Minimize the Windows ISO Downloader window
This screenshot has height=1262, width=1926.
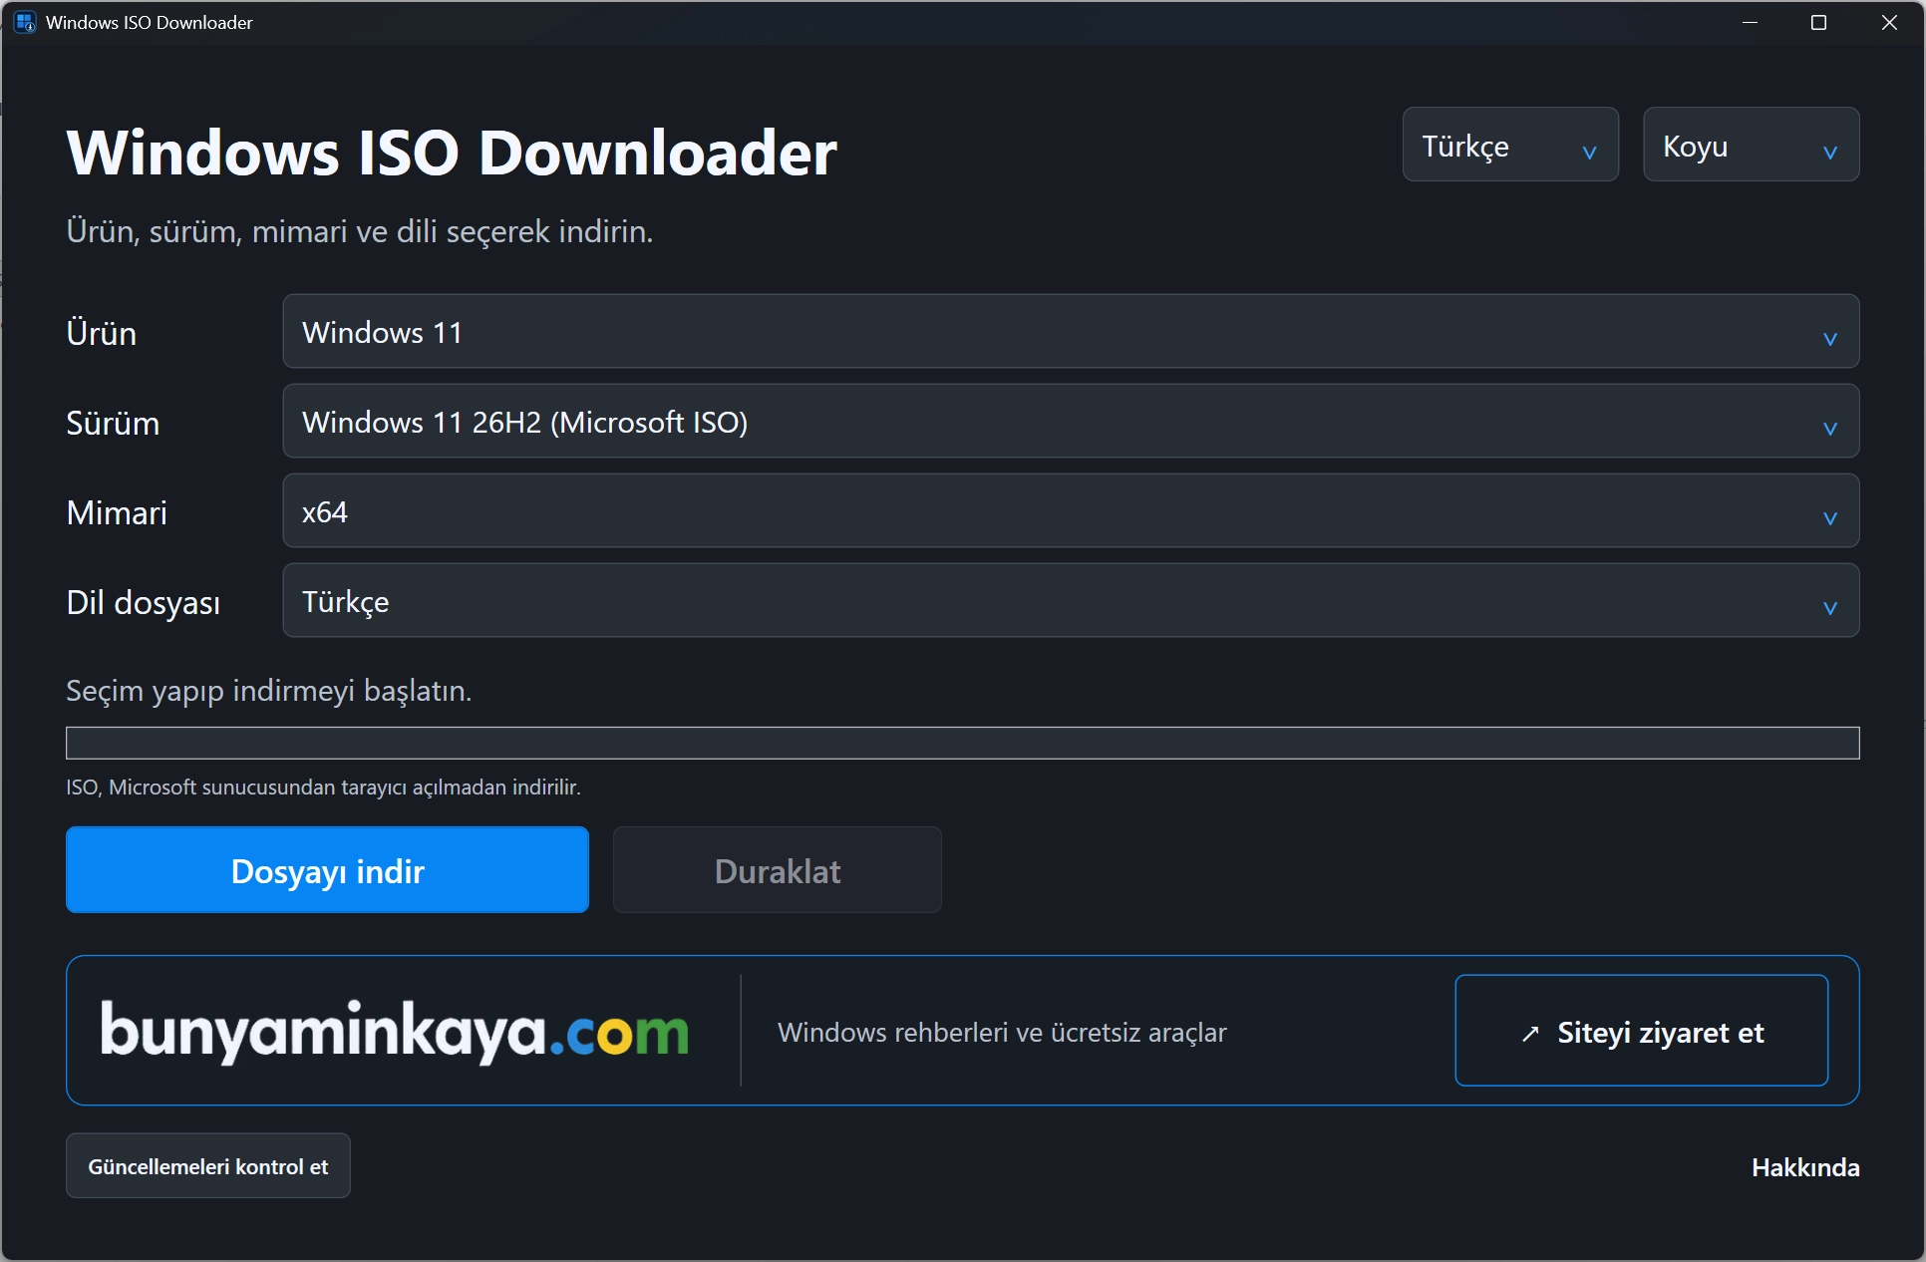tap(1750, 22)
